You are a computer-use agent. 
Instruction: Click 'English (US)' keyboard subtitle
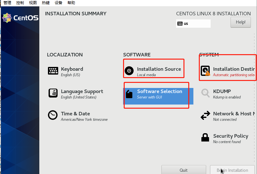(x=70, y=75)
